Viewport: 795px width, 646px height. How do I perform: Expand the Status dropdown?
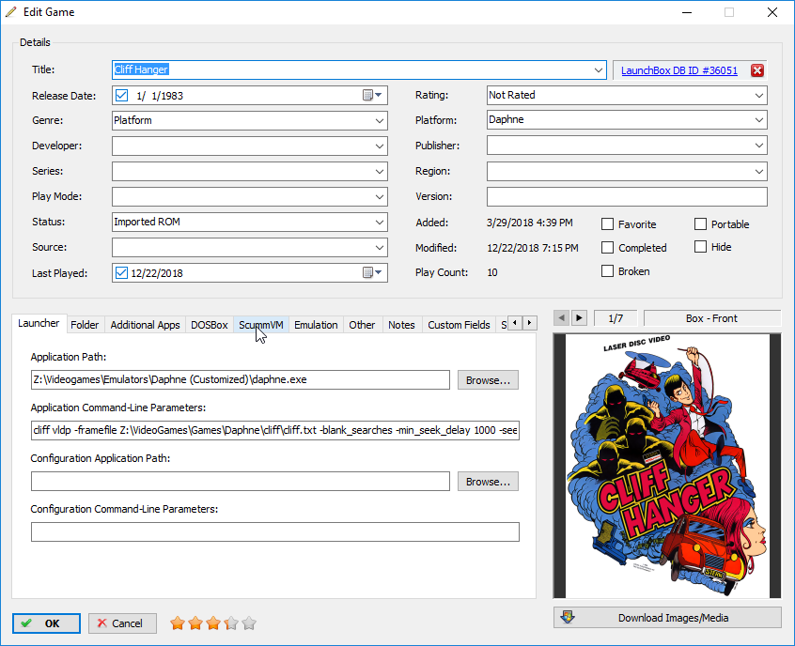380,222
